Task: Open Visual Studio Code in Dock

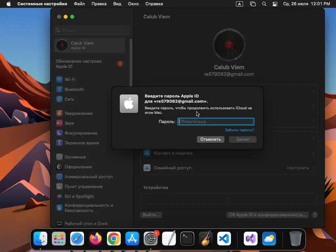Action: [x=224, y=239]
